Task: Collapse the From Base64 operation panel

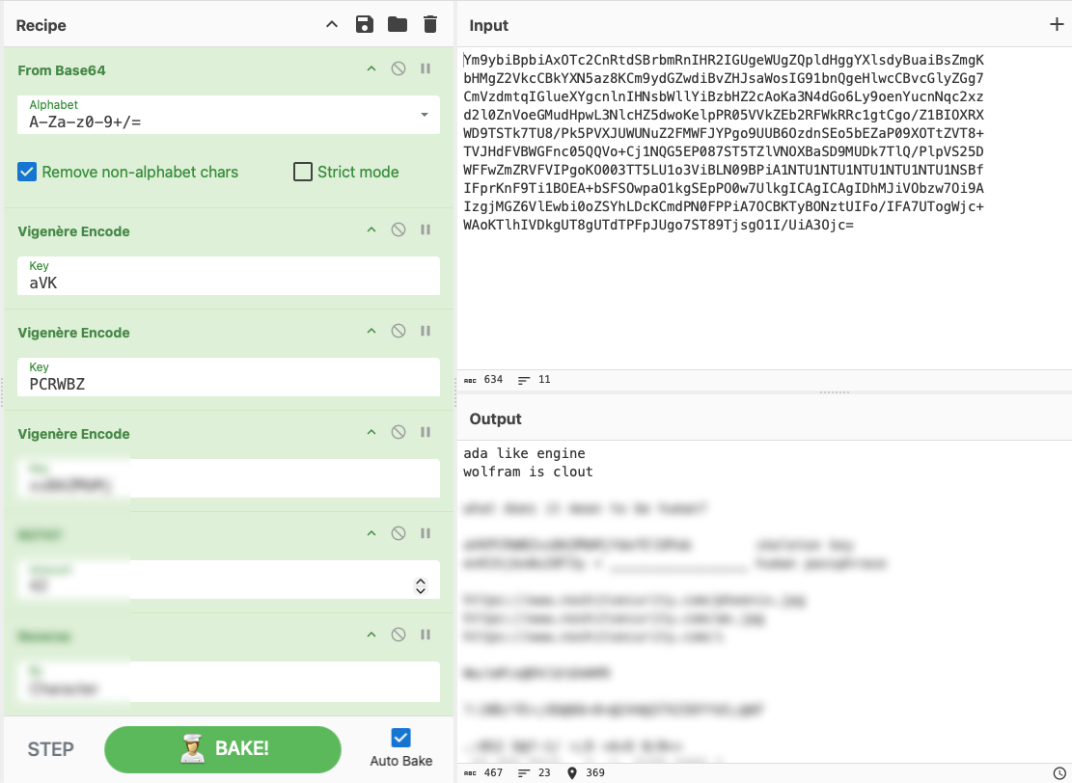Action: pos(371,68)
